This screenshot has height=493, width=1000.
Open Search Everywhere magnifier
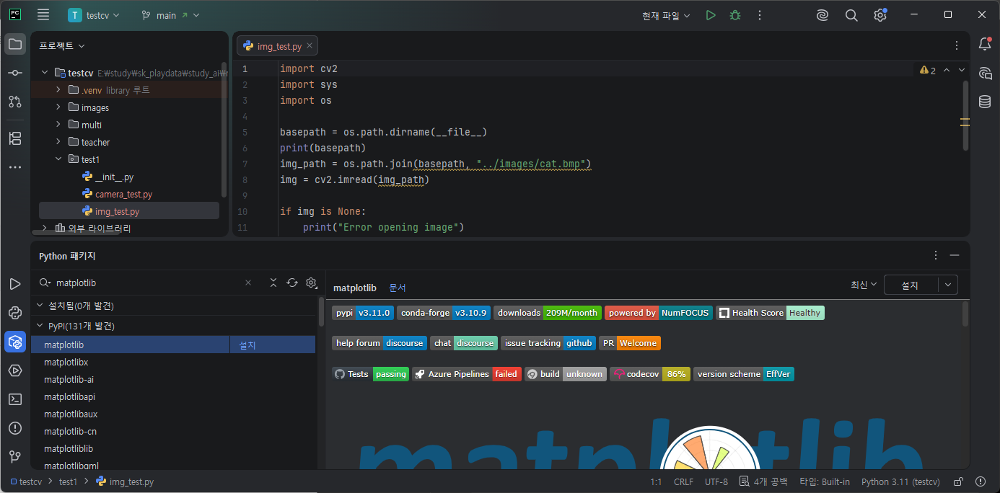[851, 15]
